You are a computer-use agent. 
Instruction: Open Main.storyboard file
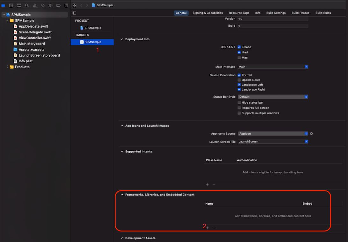32,44
